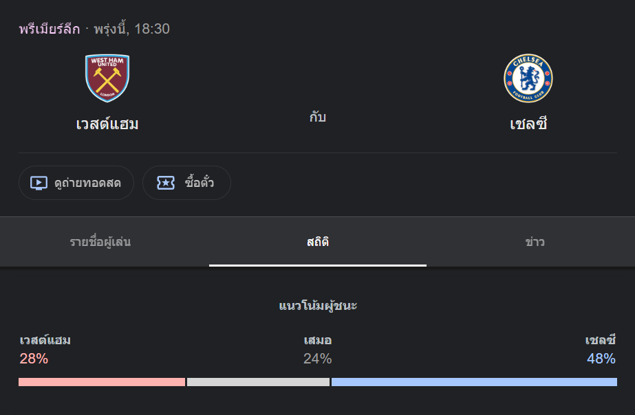
Task: Select the สถิติ statistics tab
Action: [318, 242]
